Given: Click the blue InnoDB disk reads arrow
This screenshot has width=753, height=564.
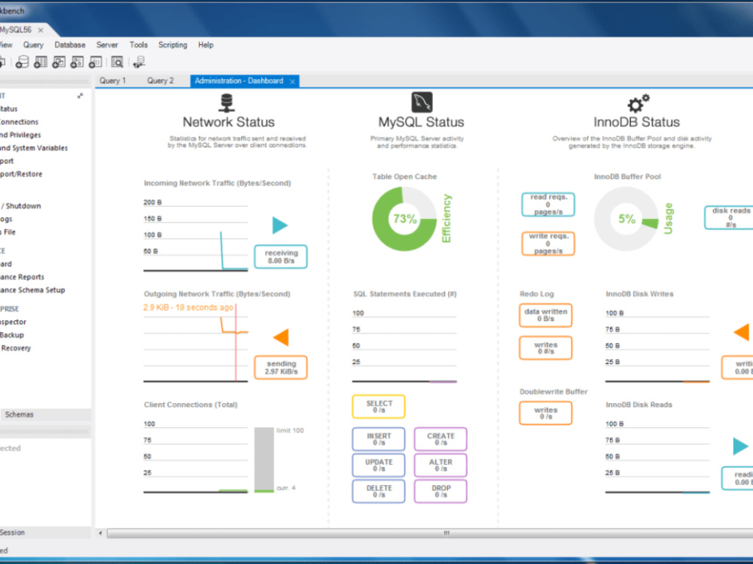Looking at the screenshot, I should coord(740,446).
